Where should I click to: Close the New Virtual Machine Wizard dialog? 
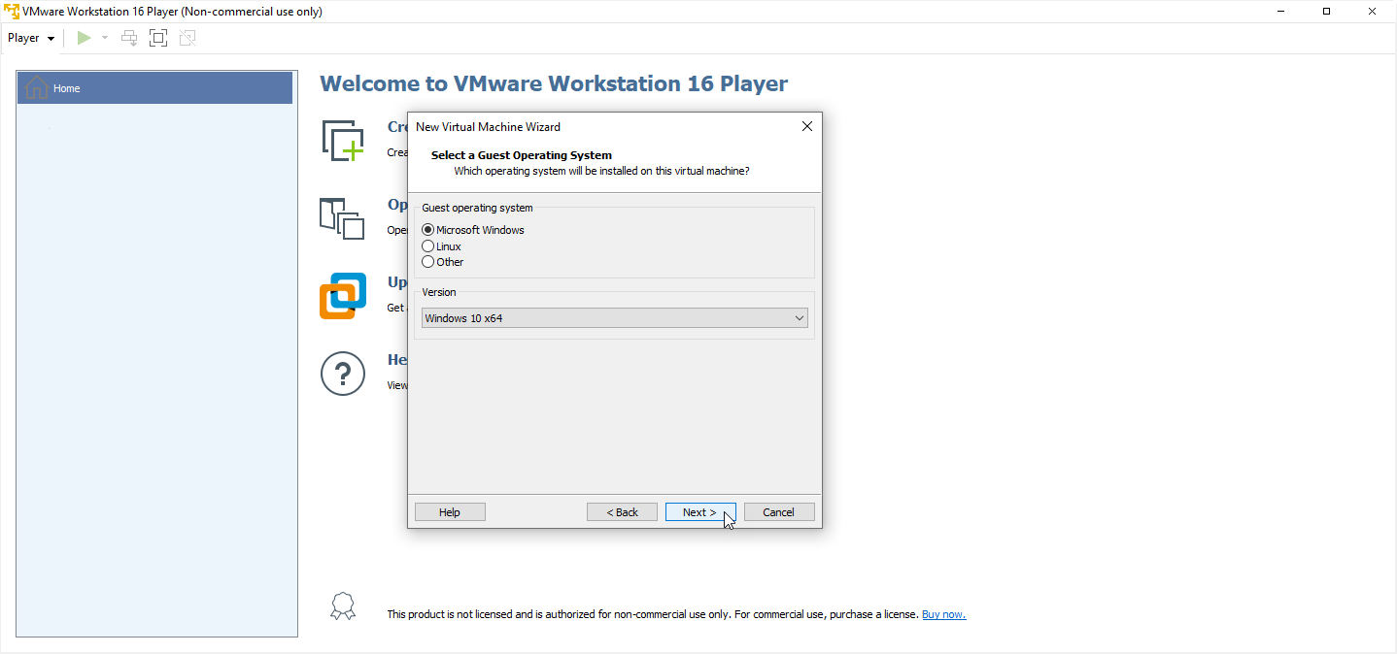(806, 126)
